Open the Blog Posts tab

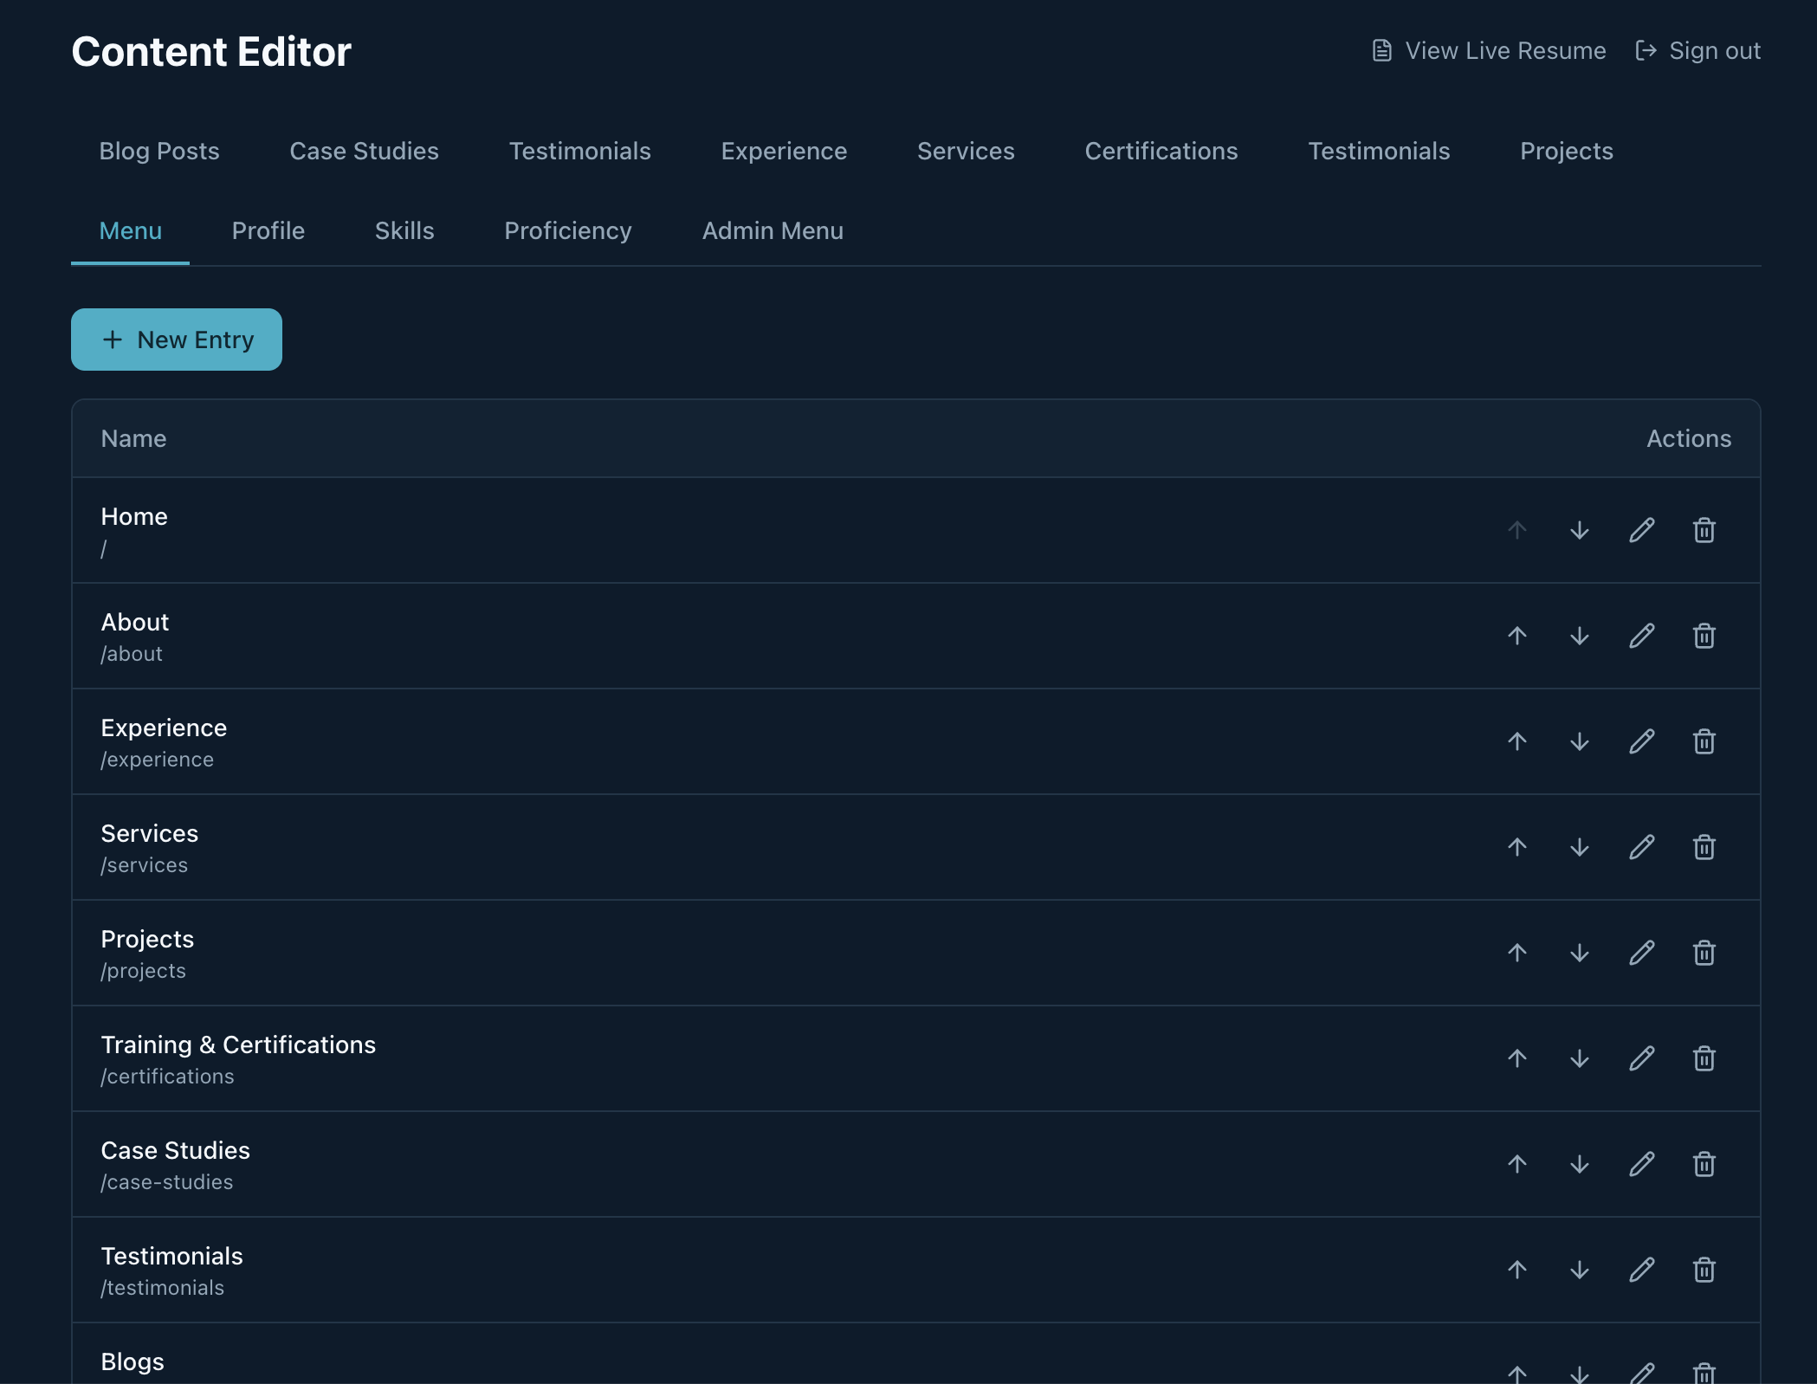(159, 151)
